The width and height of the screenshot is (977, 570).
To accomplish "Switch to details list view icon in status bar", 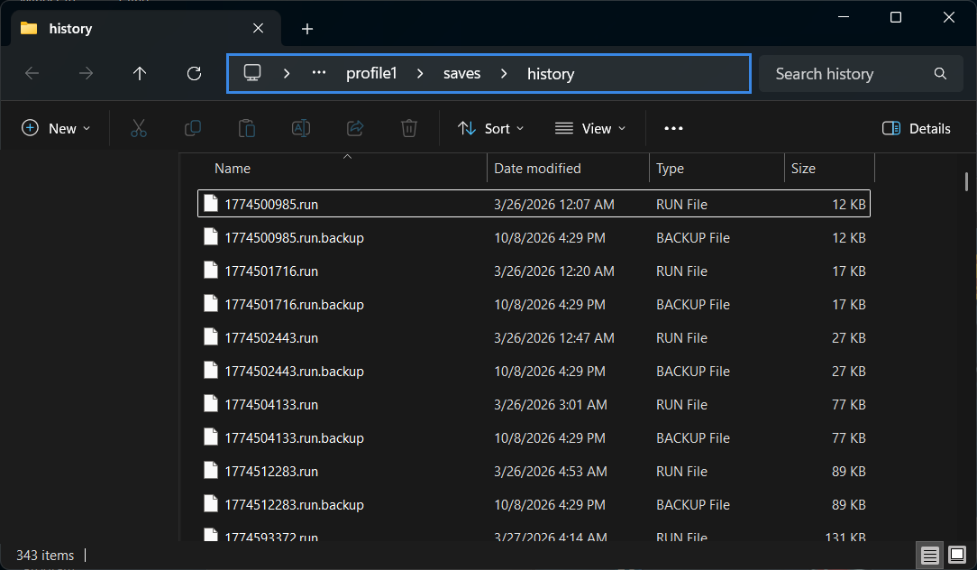I will (x=929, y=555).
